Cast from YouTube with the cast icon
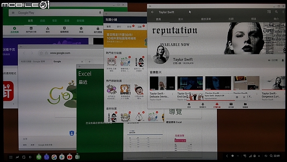Image resolution: width=287 pixels, height=162 pixels. 269,12
